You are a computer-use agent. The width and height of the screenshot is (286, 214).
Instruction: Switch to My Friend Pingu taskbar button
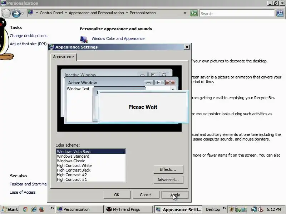pyautogui.click(x=129, y=209)
